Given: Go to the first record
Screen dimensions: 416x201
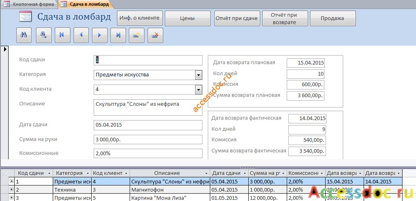Looking at the screenshot, I should tap(62, 35).
